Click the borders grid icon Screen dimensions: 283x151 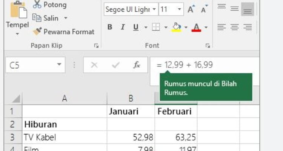(155, 27)
